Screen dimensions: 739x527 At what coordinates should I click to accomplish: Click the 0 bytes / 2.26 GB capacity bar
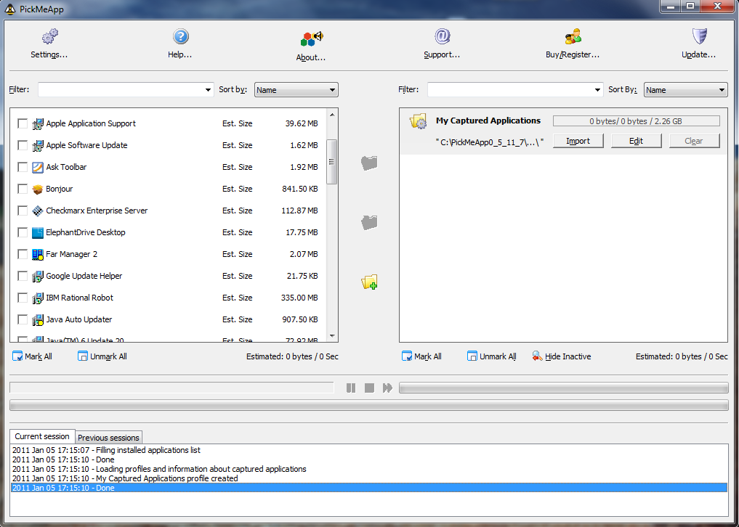[x=637, y=121]
